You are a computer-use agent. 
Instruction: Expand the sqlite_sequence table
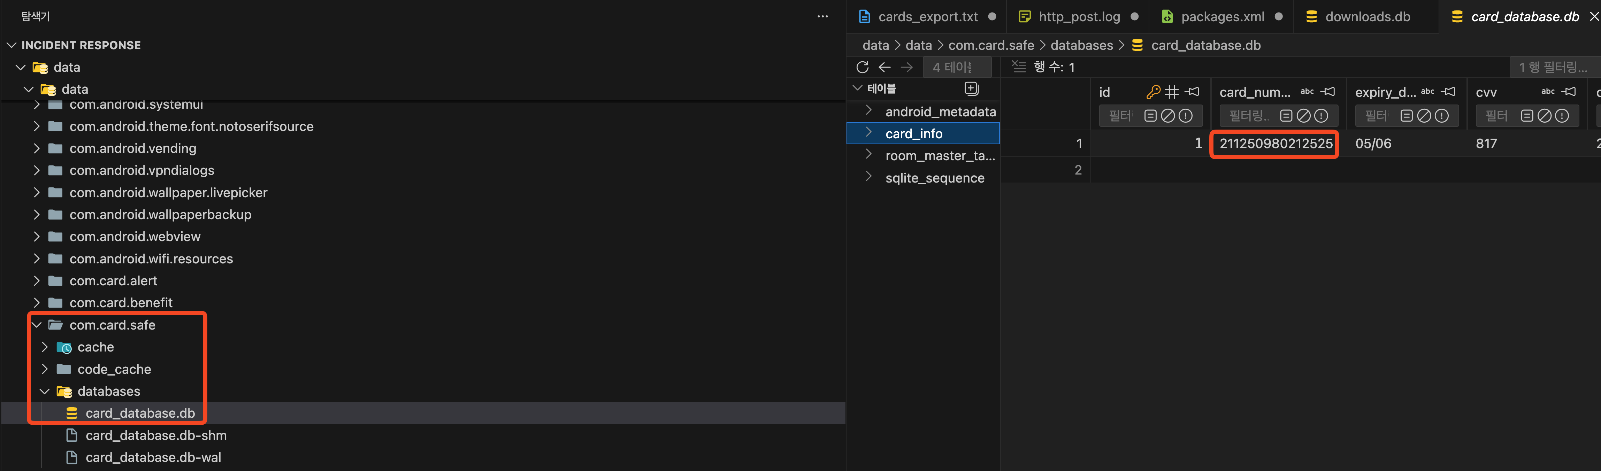(x=869, y=178)
